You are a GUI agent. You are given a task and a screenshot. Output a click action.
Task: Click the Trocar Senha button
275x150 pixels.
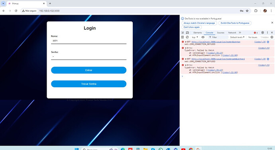88,84
